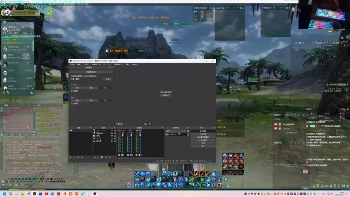Click the transition duration input field
Screen dimensions: 350x197
pos(178,134)
